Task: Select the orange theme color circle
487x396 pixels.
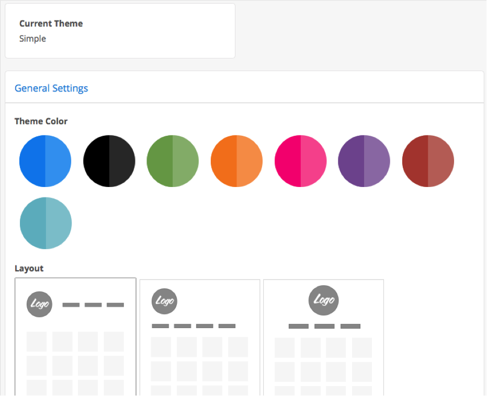Action: pyautogui.click(x=236, y=161)
